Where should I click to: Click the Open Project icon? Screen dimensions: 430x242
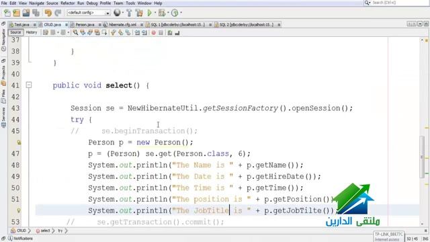click(26, 13)
